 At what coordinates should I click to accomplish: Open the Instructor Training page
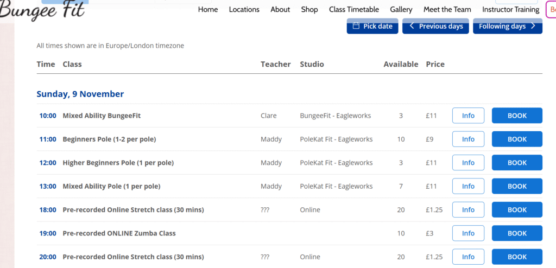510,9
